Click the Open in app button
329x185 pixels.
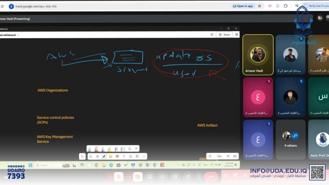tap(243, 6)
